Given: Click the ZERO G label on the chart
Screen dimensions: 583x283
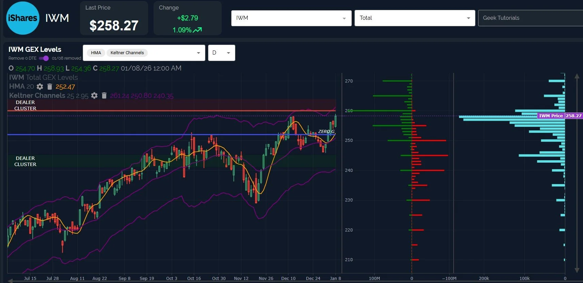Looking at the screenshot, I should tap(326, 132).
